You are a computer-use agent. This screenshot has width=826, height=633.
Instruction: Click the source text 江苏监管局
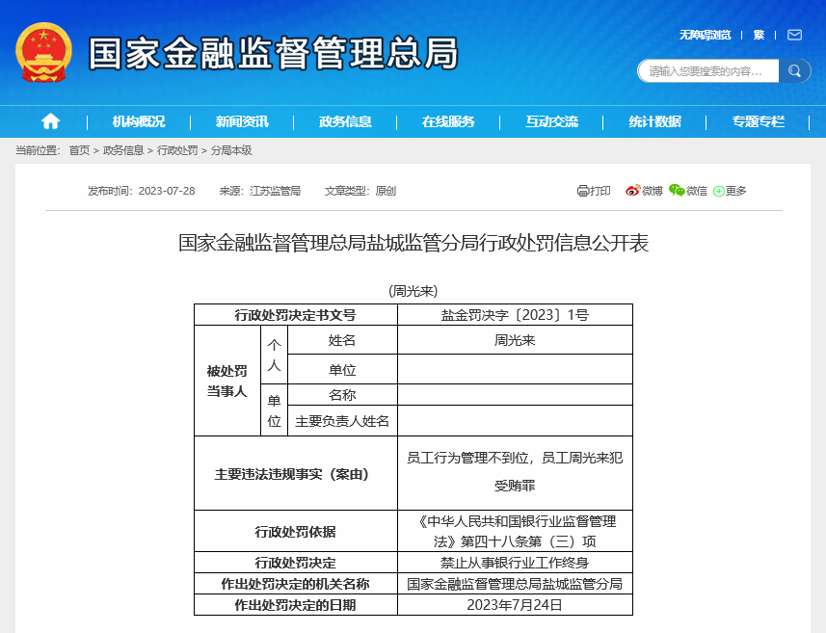coord(275,191)
